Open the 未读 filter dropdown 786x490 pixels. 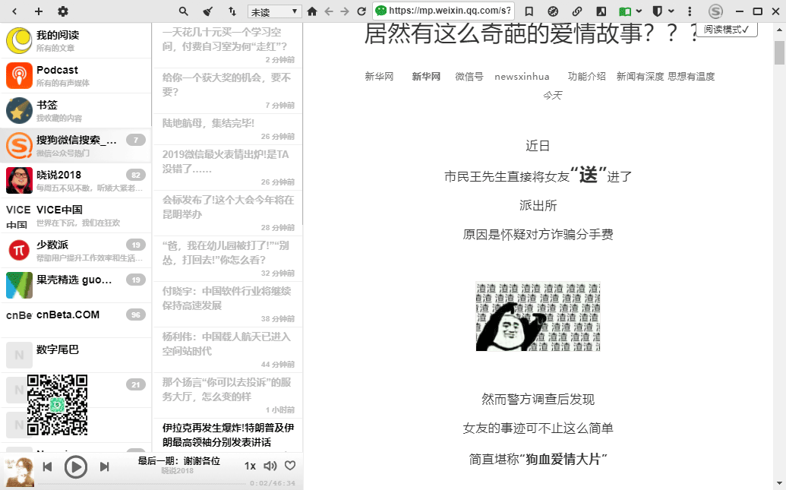point(274,11)
